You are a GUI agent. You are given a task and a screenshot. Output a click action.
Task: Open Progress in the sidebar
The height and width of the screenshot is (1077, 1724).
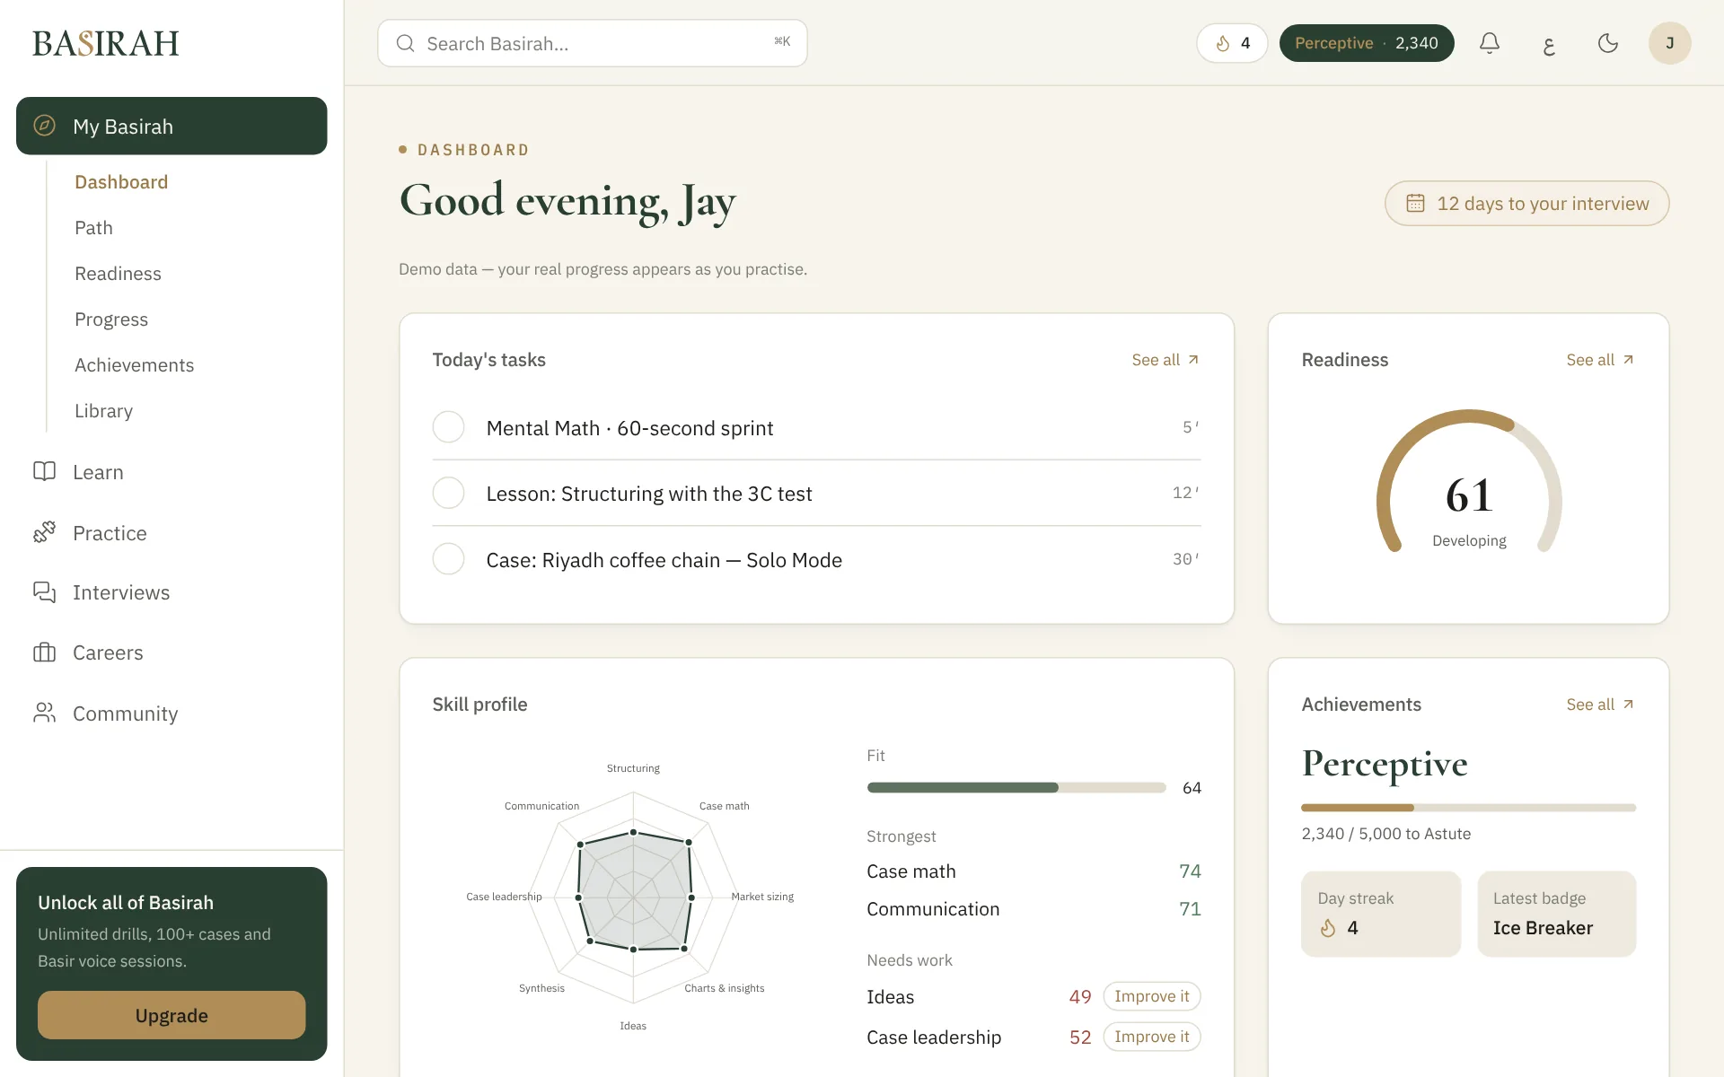coord(111,320)
